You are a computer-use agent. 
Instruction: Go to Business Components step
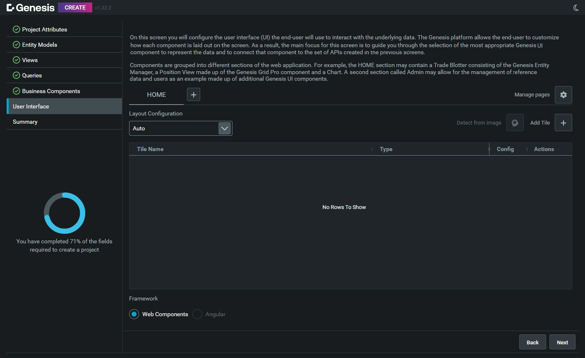pos(65,91)
